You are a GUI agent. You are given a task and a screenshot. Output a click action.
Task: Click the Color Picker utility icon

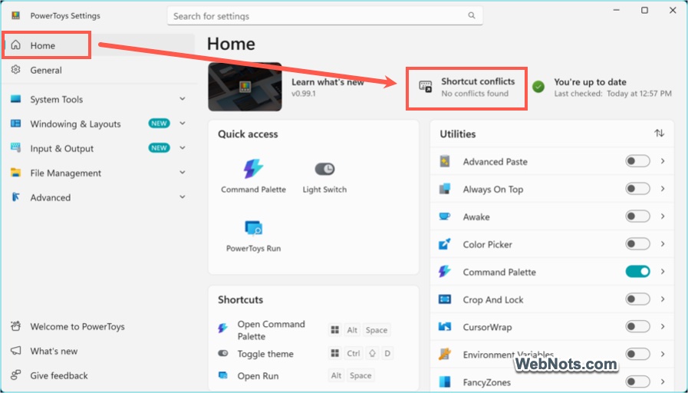(x=445, y=244)
